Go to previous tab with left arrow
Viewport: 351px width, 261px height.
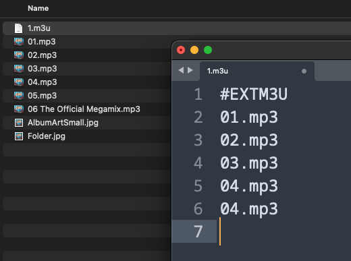(181, 70)
